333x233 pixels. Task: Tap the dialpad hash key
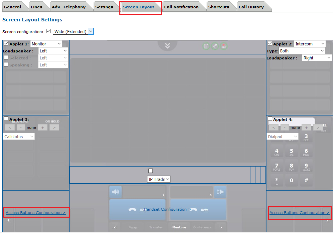click(x=306, y=180)
